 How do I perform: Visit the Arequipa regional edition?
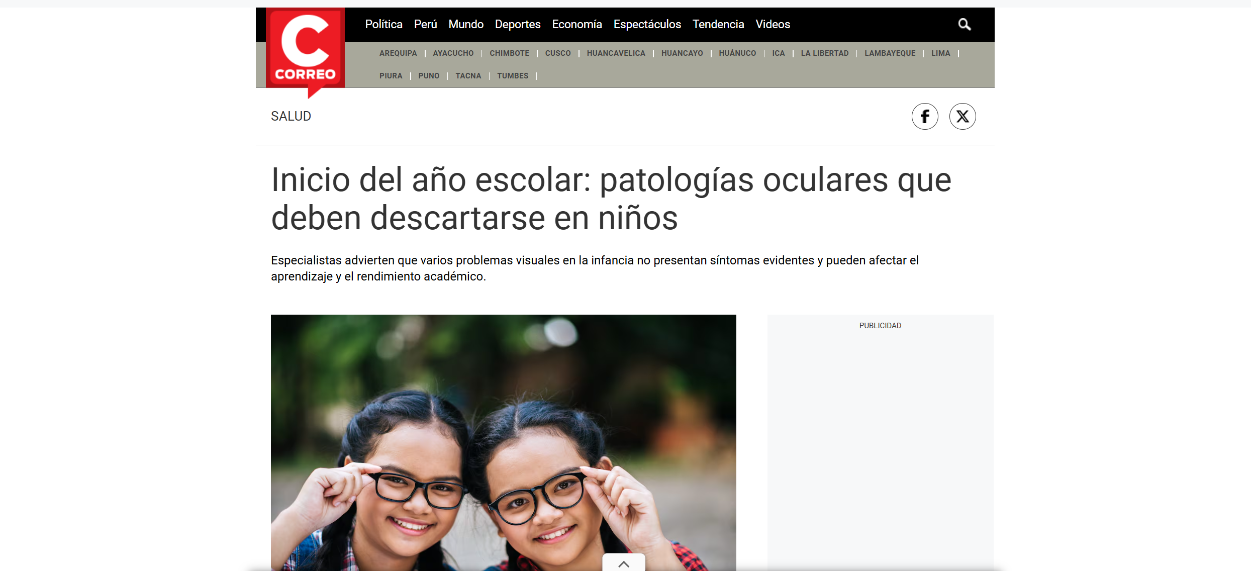pyautogui.click(x=398, y=53)
